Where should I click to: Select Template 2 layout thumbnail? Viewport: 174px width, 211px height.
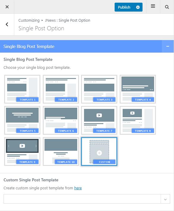pyautogui.click(x=61, y=89)
